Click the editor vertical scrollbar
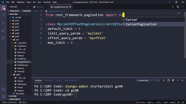This screenshot has height=104, width=186. (x=185, y=35)
